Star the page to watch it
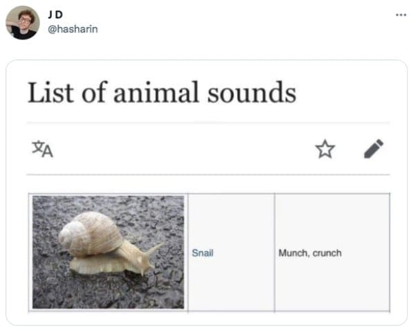This screenshot has height=335, width=415. pos(324,148)
